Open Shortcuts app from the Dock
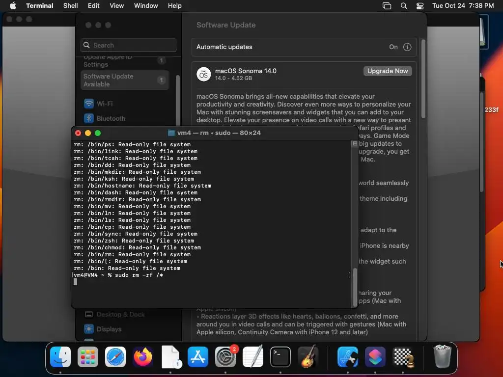503x377 pixels. [375, 356]
